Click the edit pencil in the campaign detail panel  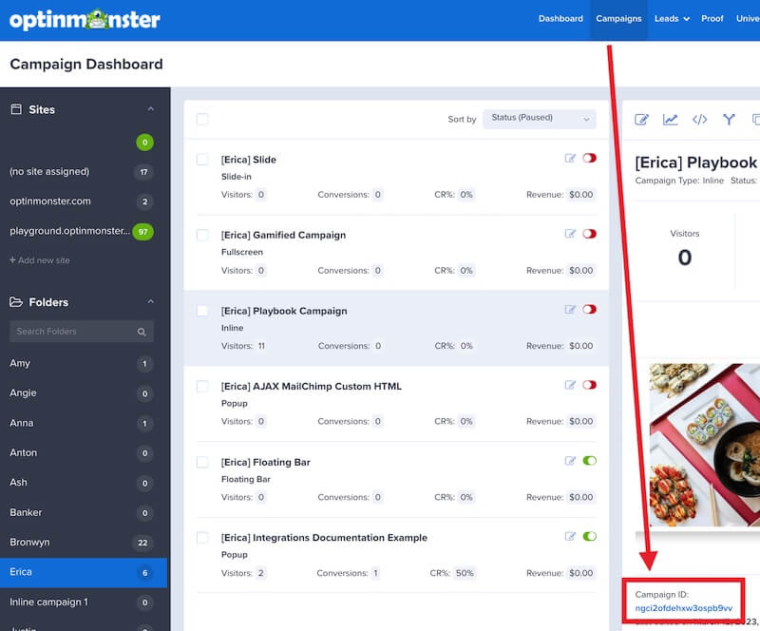pos(642,120)
